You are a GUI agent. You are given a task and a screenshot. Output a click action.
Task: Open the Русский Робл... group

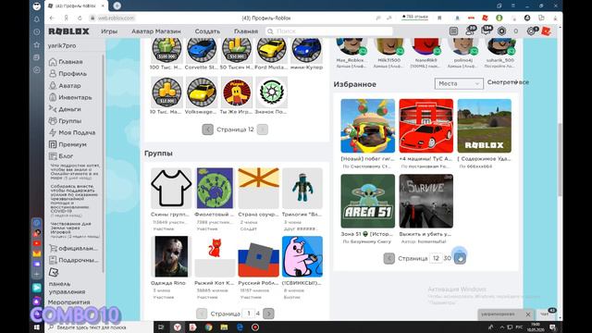259,256
